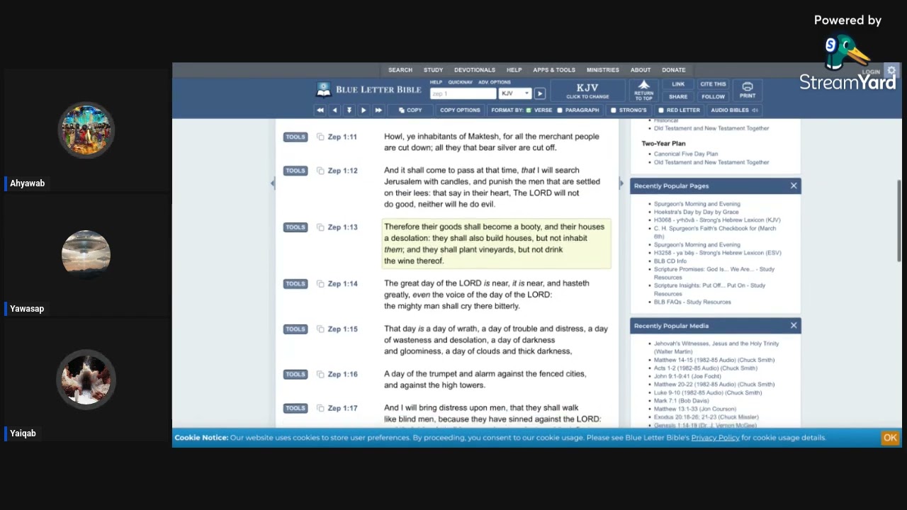Viewport: 907px width, 510px height.
Task: Open the Help menu in top bar
Action: coord(514,70)
